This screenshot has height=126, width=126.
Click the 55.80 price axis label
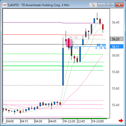coord(116,72)
